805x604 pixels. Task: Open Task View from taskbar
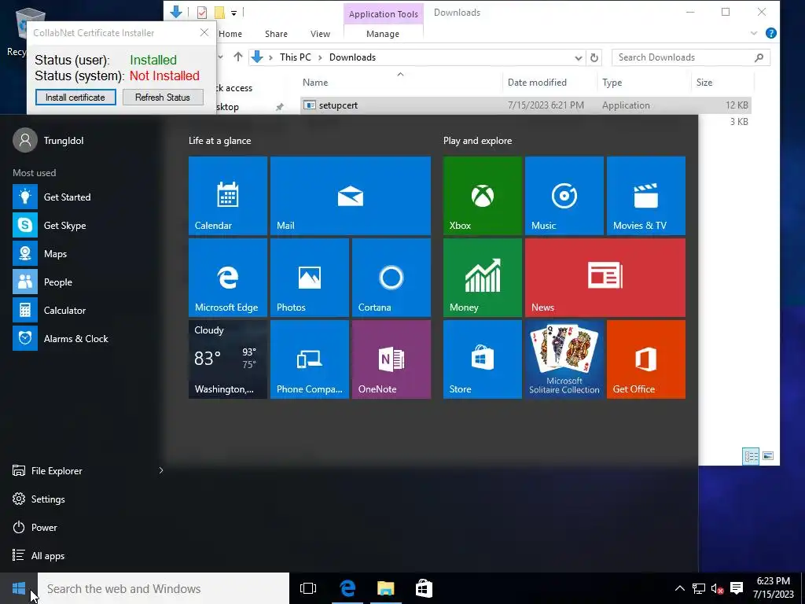(308, 588)
